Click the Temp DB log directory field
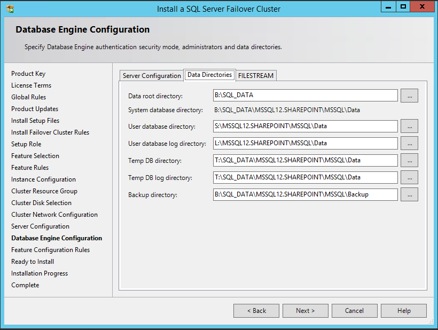The width and height of the screenshot is (438, 330). point(306,177)
